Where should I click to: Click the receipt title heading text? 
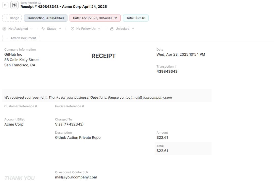pos(64,7)
